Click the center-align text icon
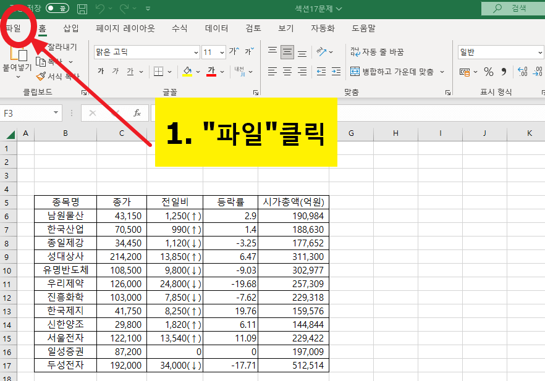Viewport: 545px width, 381px height. pyautogui.click(x=286, y=72)
